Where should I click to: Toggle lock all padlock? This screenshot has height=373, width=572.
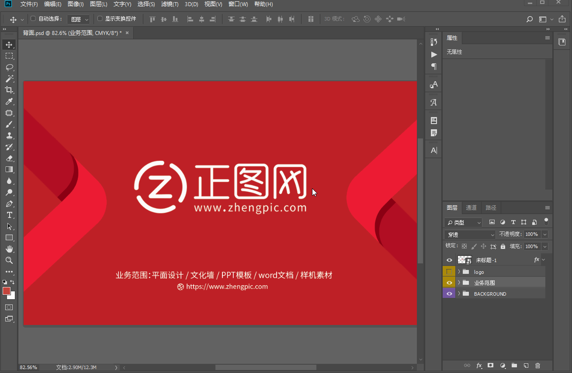[x=503, y=246]
